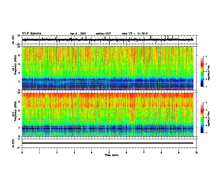Click the "-7" label on ch.1 color bar
The width and height of the screenshot is (221, 171).
point(206,87)
